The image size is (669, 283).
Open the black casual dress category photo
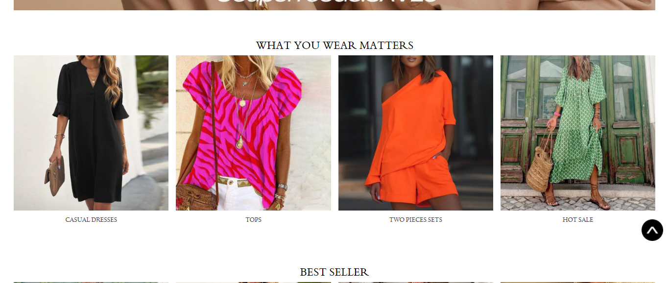(91, 133)
